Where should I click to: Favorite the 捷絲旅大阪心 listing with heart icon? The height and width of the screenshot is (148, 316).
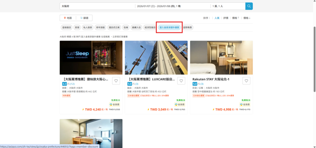click(116, 81)
